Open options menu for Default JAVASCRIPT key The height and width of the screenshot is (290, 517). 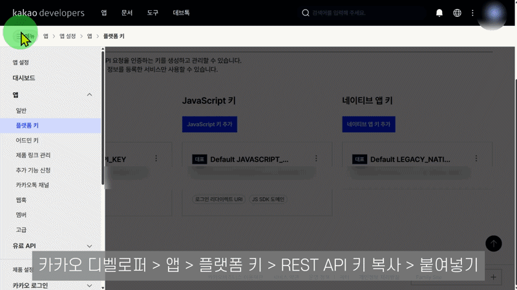(316, 159)
